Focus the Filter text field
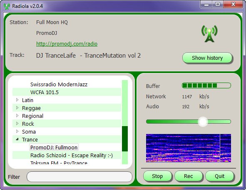Viewport: 246px width, 190px height. coord(80,177)
